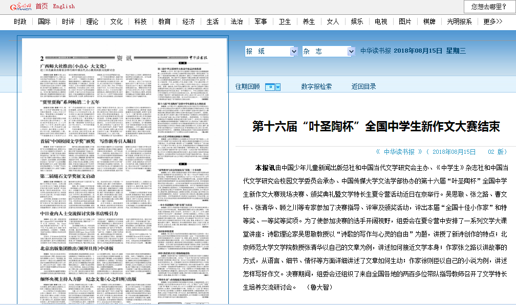Visit the 娱乐 channel
516x305 pixels.
tap(357, 21)
